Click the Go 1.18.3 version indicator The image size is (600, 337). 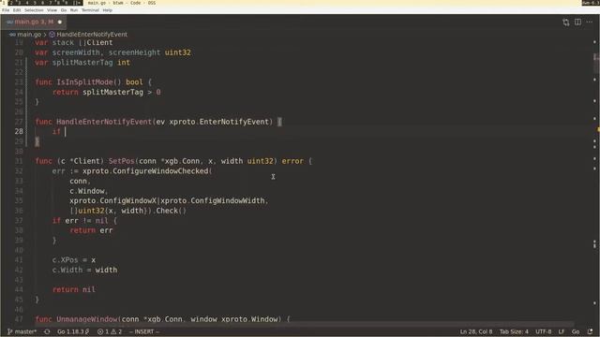click(73, 331)
